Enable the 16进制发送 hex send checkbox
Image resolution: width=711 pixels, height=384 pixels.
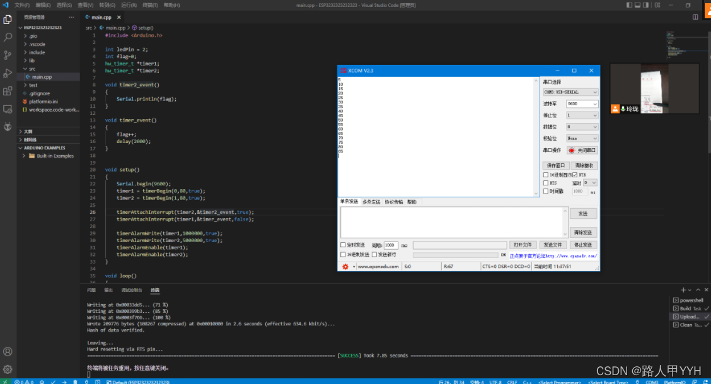[x=344, y=254]
